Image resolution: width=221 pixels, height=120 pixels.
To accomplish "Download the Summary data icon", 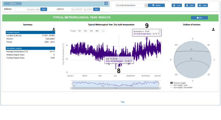I will (x=54, y=29).
